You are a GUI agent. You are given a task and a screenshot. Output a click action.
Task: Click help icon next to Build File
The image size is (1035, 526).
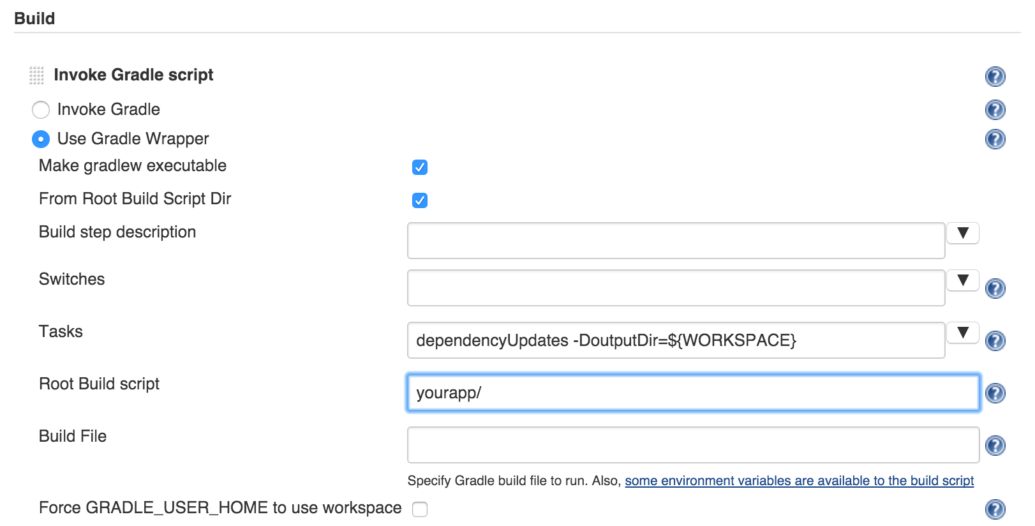(995, 446)
